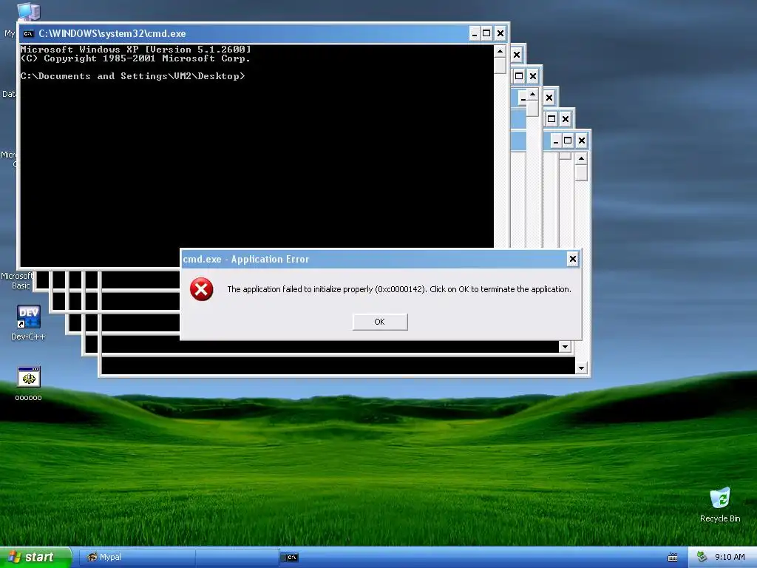The width and height of the screenshot is (757, 568).
Task: Click the 'Microsoft Windows XP [Version 5.1.2600]' line
Action: tap(136, 50)
